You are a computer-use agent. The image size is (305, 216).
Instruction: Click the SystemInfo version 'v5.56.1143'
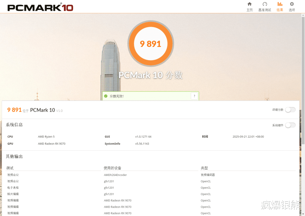(142, 144)
